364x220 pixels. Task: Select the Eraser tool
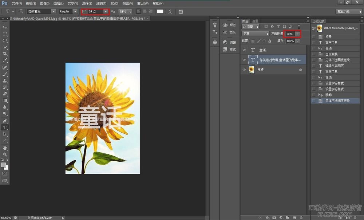5,94
